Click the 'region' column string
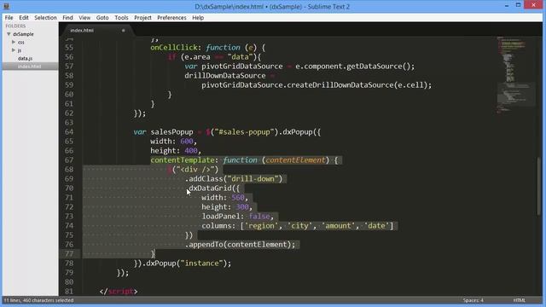 [262, 226]
